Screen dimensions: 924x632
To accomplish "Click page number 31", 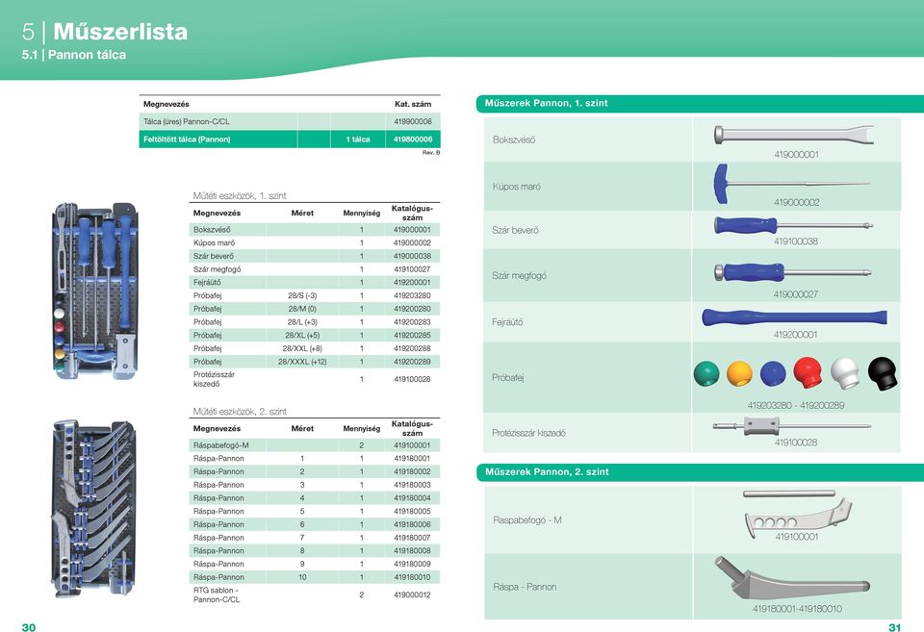I will [894, 627].
